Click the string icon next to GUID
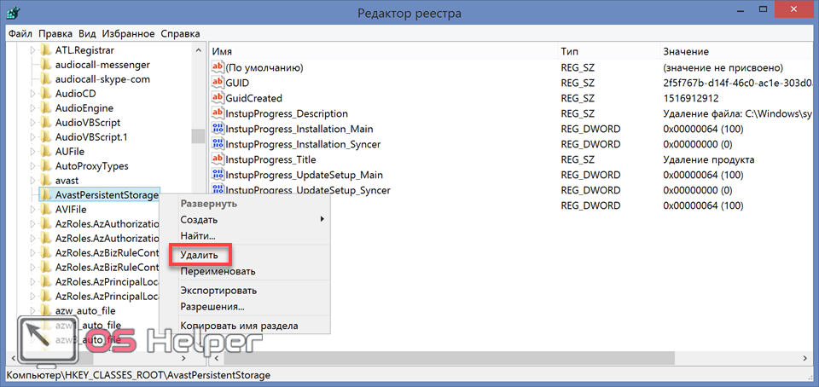Image resolution: width=819 pixels, height=387 pixels. click(218, 83)
